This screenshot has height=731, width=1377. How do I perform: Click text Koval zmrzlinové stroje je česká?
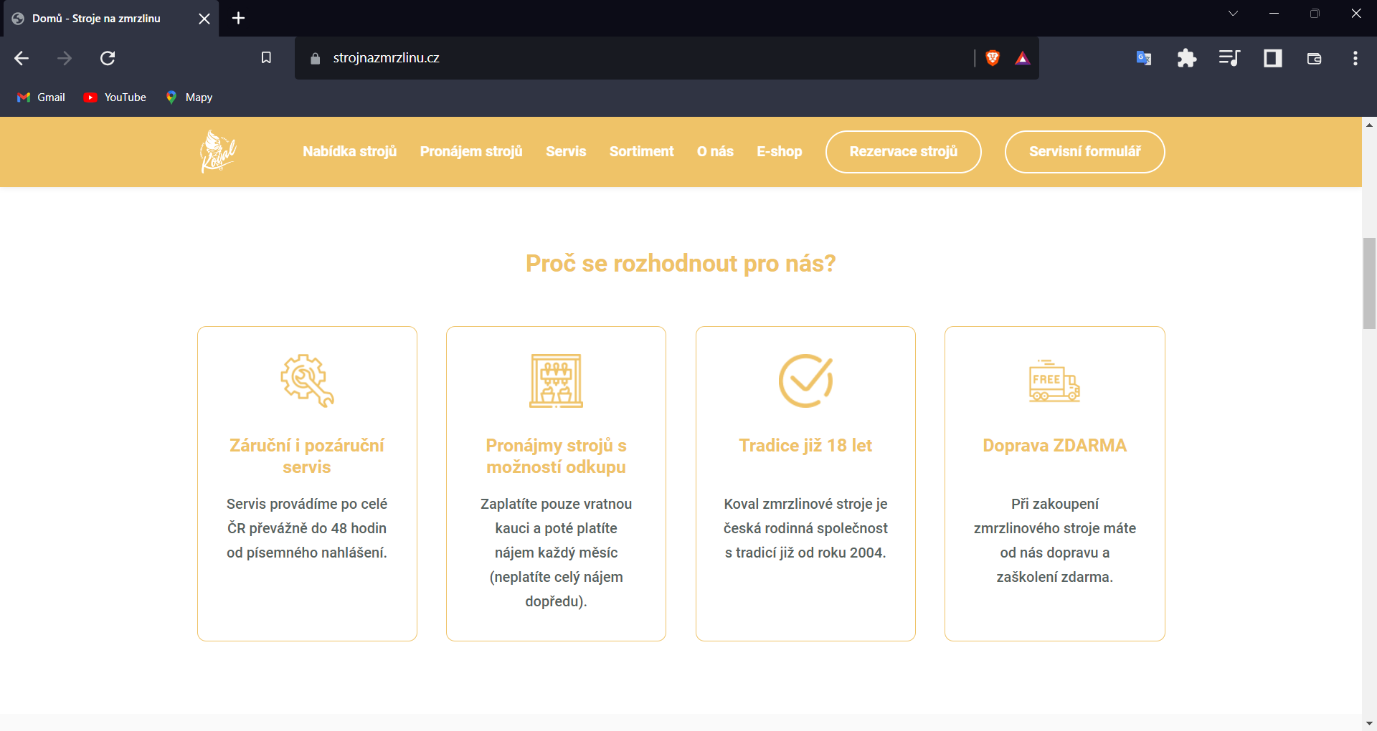point(805,528)
